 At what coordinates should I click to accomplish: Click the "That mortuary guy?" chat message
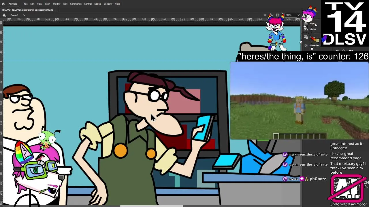tap(348, 168)
